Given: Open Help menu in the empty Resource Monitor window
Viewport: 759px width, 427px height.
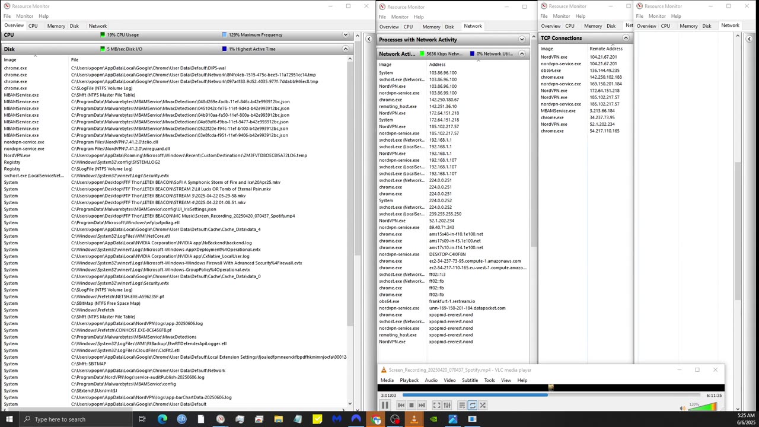Looking at the screenshot, I should [676, 16].
